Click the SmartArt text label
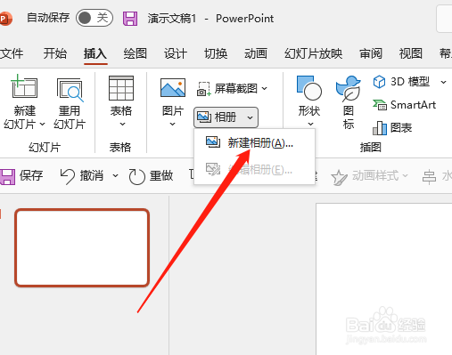Image resolution: width=452 pixels, height=355 pixels. coord(413,105)
